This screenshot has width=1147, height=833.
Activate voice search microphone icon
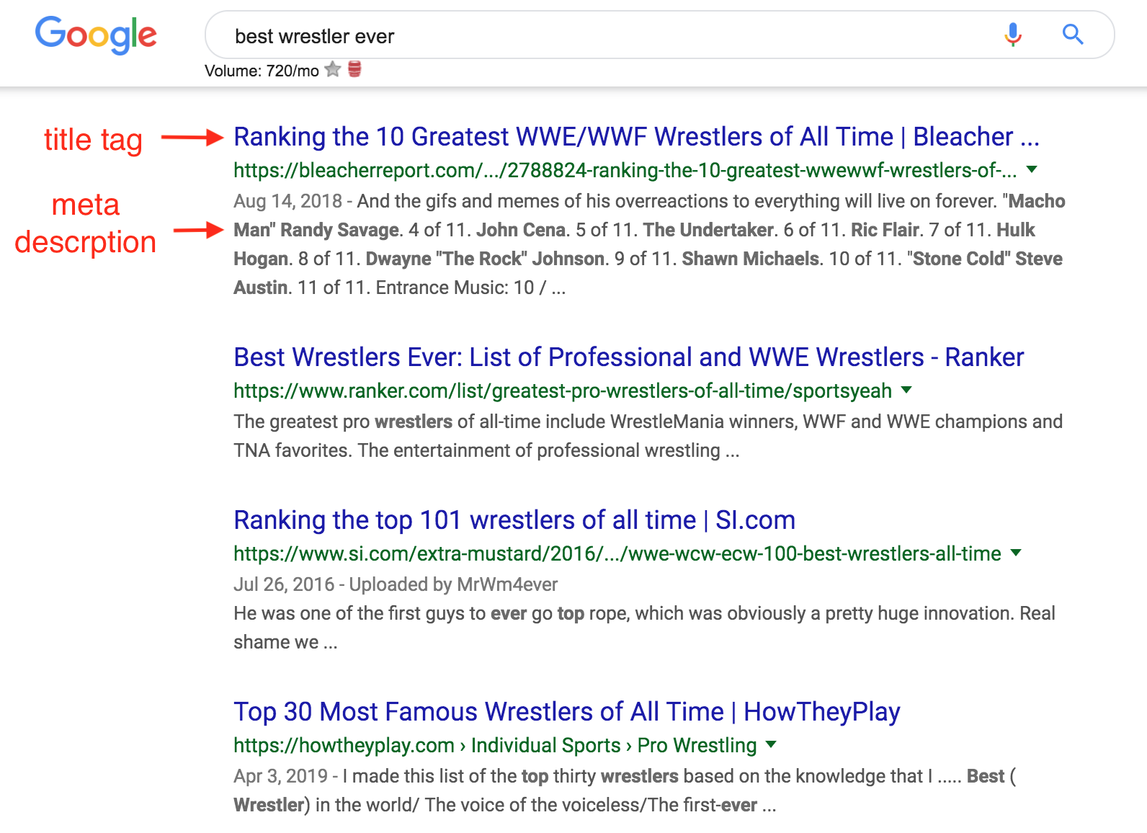[x=1012, y=35]
